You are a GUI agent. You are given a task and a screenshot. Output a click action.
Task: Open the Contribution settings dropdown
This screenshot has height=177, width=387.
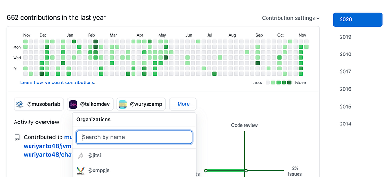(x=291, y=18)
